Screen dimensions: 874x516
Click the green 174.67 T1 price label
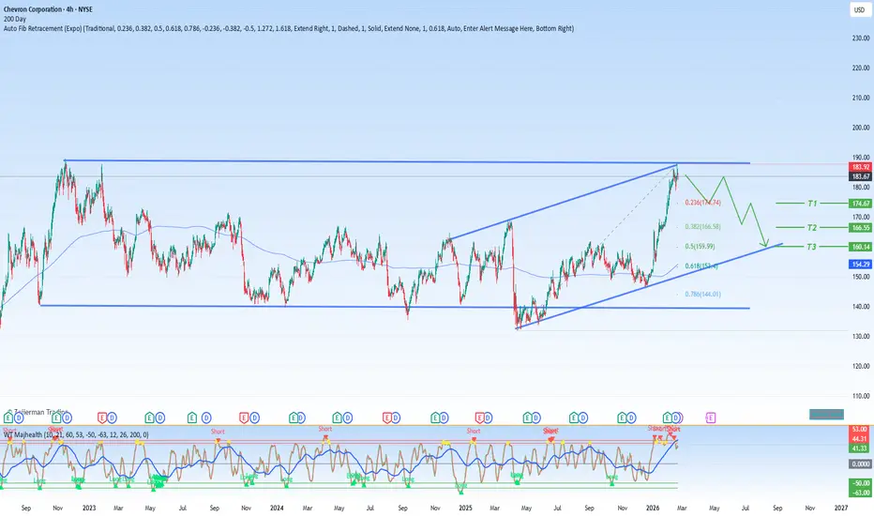860,204
